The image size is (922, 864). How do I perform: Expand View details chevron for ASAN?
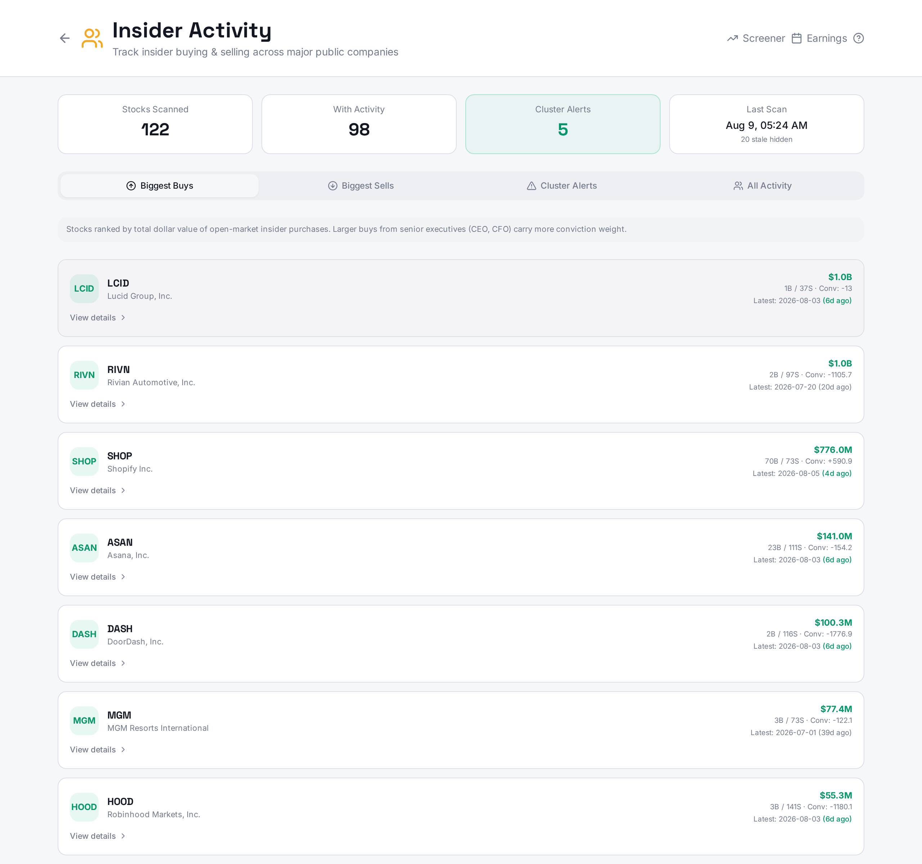(x=123, y=577)
